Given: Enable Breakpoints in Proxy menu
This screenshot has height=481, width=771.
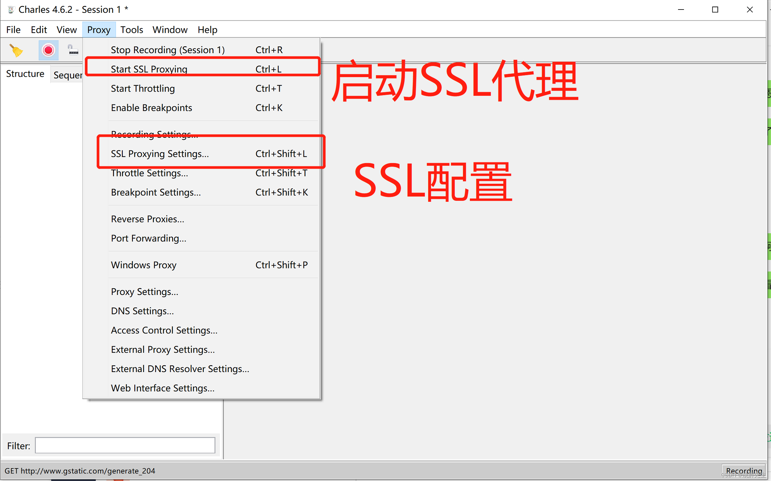Looking at the screenshot, I should (x=151, y=108).
